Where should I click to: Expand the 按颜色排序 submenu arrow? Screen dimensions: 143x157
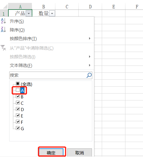tap(90, 38)
